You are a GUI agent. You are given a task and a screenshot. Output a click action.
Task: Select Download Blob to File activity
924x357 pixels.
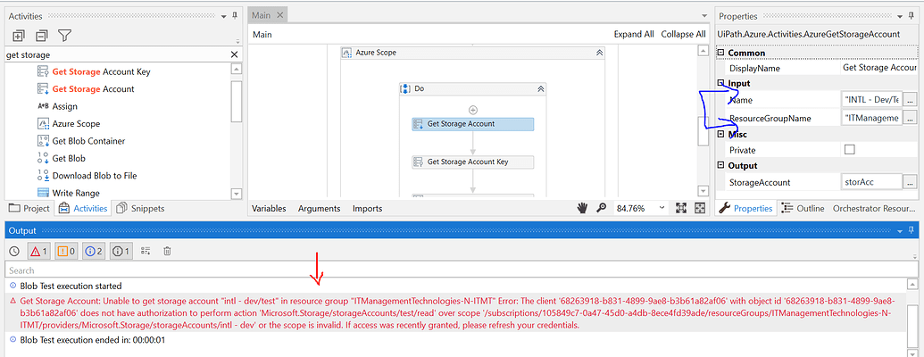(x=87, y=176)
